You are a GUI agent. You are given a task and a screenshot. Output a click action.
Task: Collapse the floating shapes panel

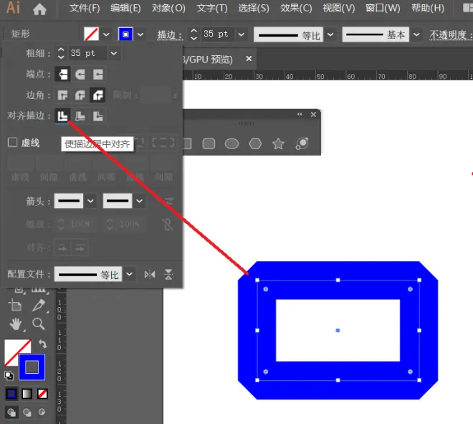pos(300,114)
